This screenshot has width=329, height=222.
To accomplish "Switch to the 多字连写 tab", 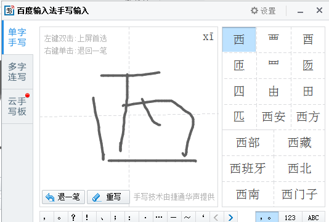I will tap(17, 72).
